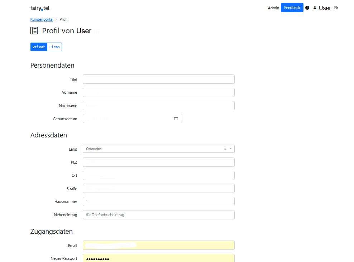Click the user person icon in header
Image resolution: width=354 pixels, height=262 pixels.
315,8
